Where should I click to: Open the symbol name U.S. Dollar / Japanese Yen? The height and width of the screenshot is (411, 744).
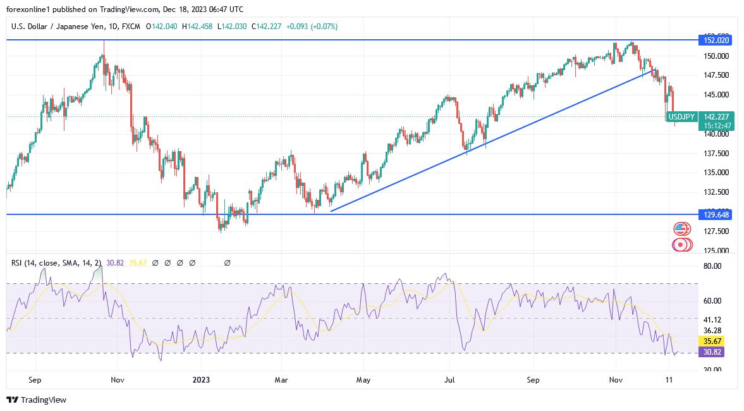click(x=57, y=27)
